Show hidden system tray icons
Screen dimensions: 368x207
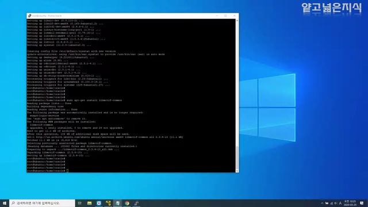pyautogui.click(x=322, y=203)
